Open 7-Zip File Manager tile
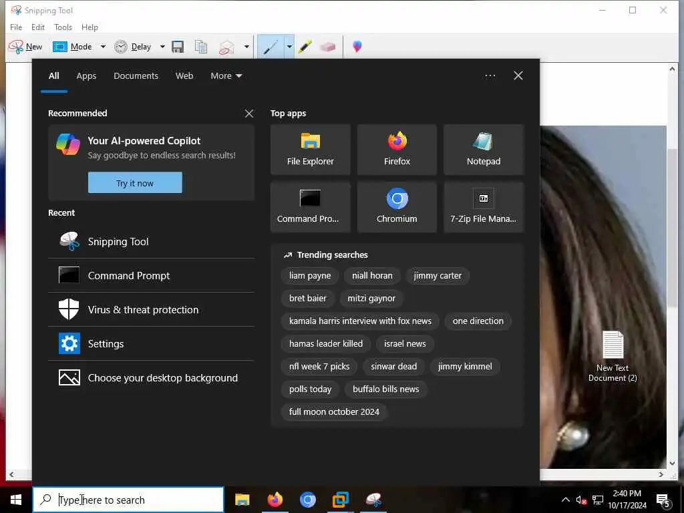 point(484,207)
